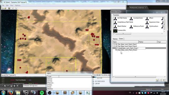Select the Combat Zone marker template

pyautogui.click(x=136, y=18)
